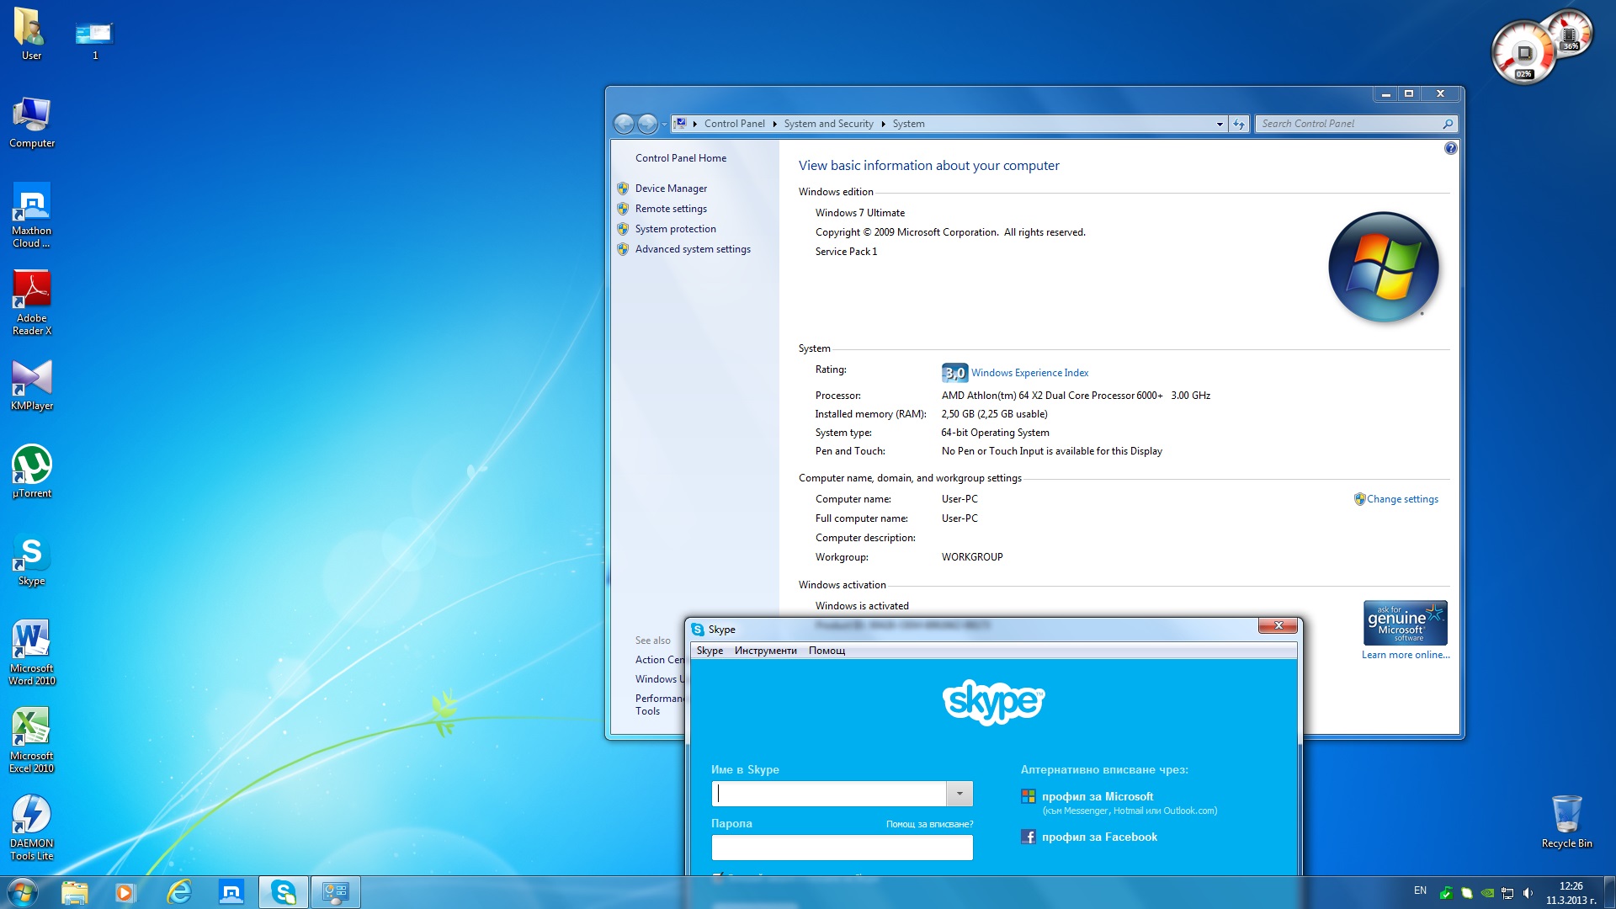
Task: Open the Инструменти menu in Skype
Action: (x=765, y=651)
